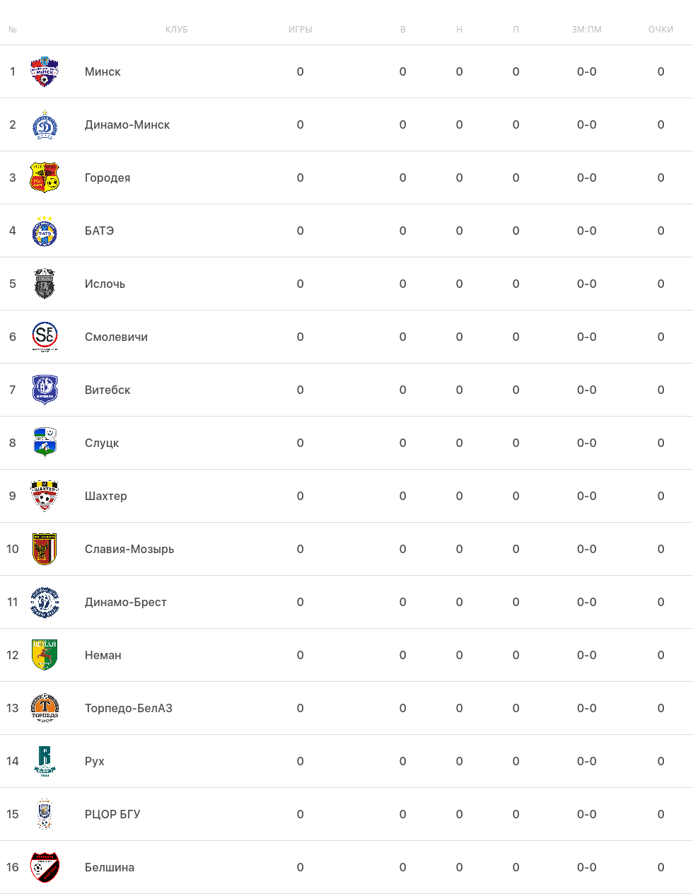Click the БАТЭ club logo
Screen dimensions: 693x894
coord(45,231)
